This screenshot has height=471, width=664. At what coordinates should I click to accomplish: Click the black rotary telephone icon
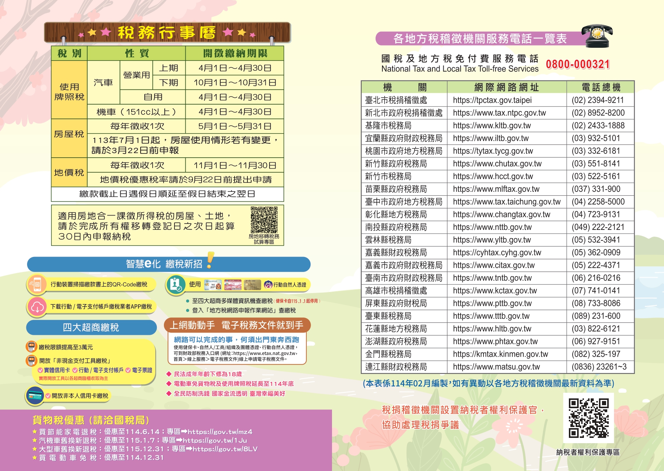point(597,36)
